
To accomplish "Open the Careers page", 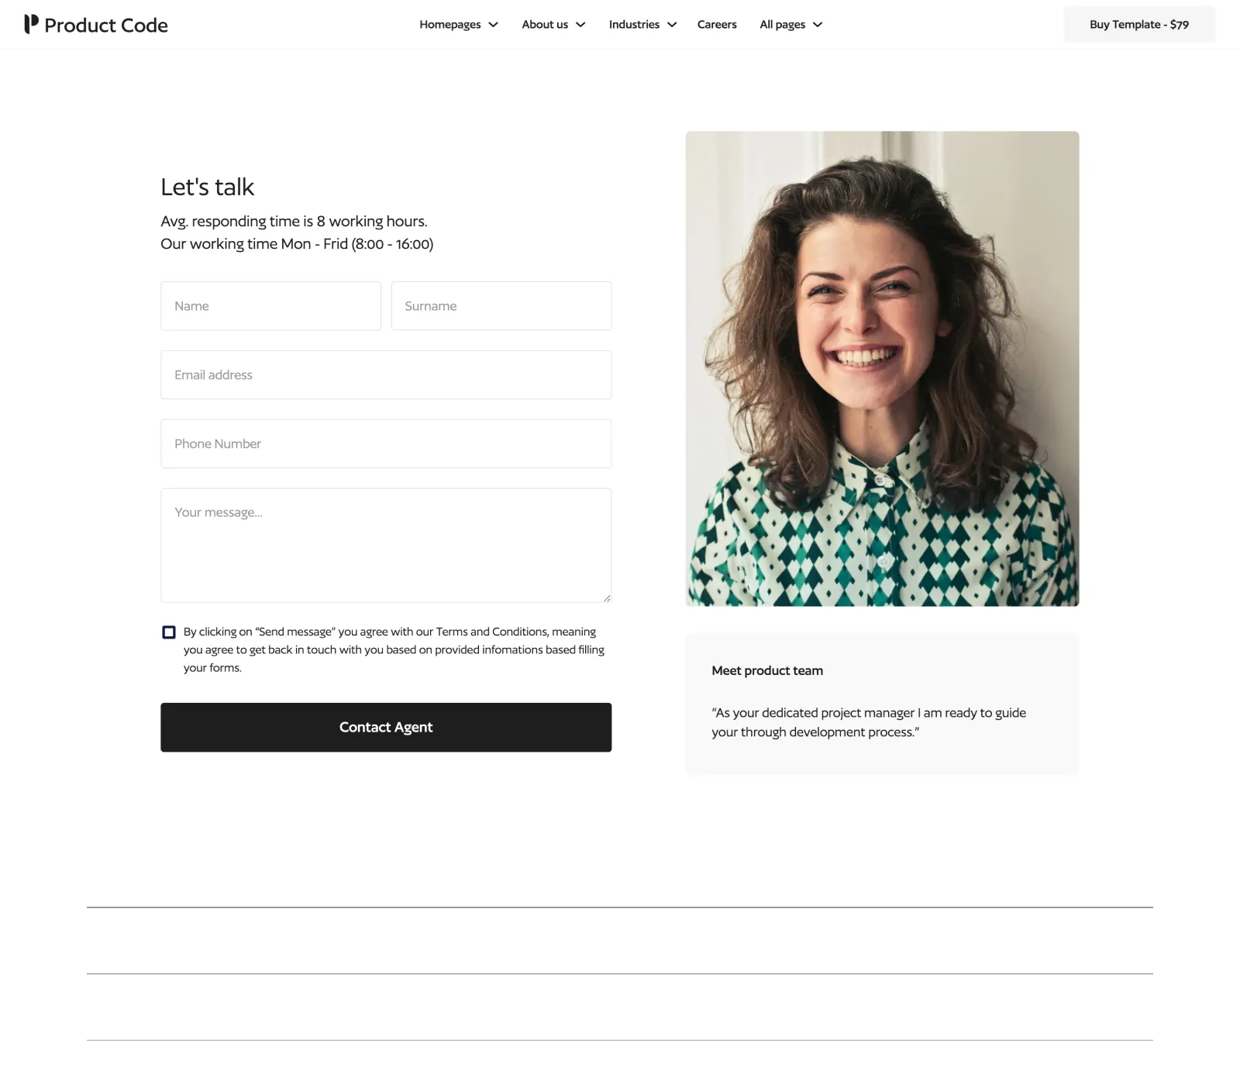I will click(x=717, y=24).
